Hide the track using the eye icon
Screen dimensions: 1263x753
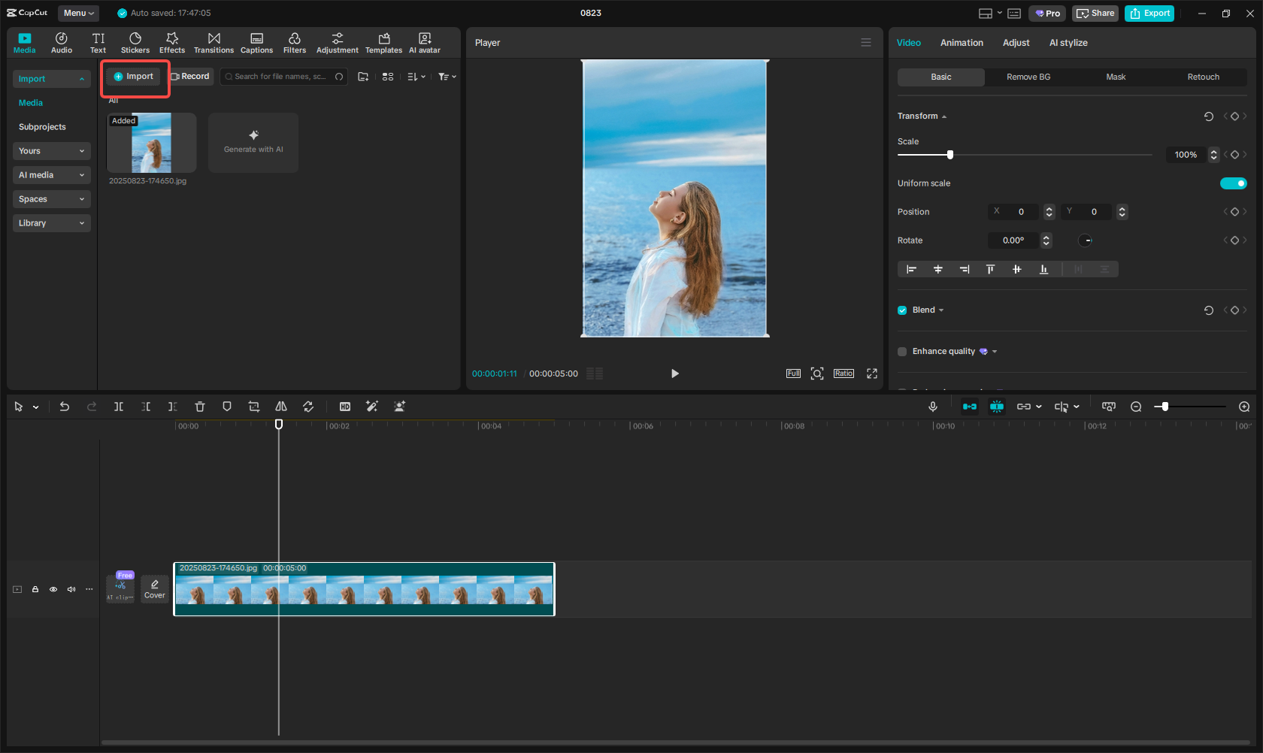pos(53,589)
